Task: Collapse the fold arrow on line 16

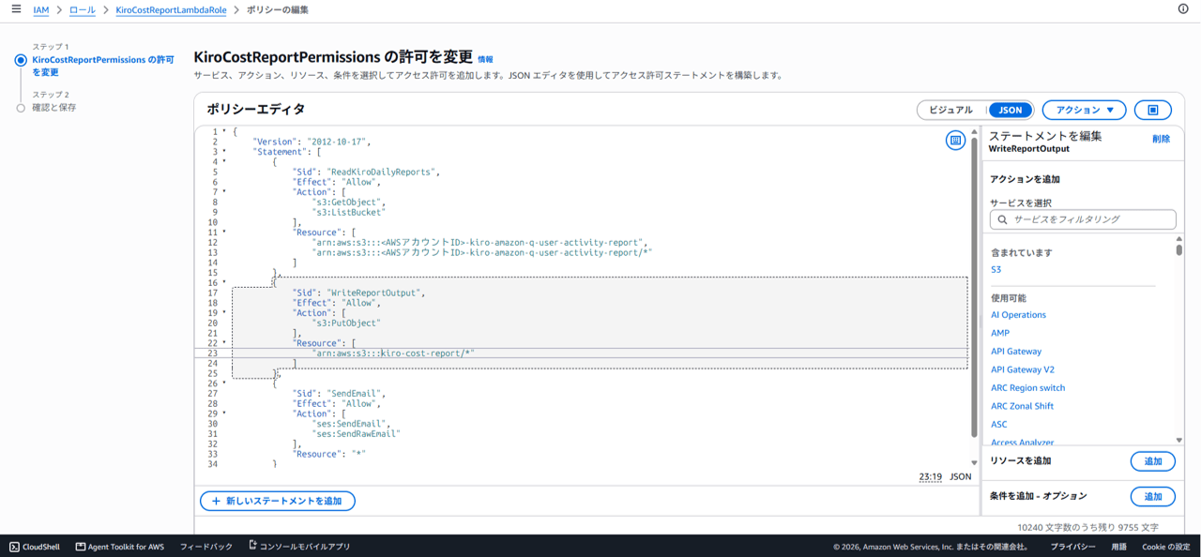Action: point(224,283)
